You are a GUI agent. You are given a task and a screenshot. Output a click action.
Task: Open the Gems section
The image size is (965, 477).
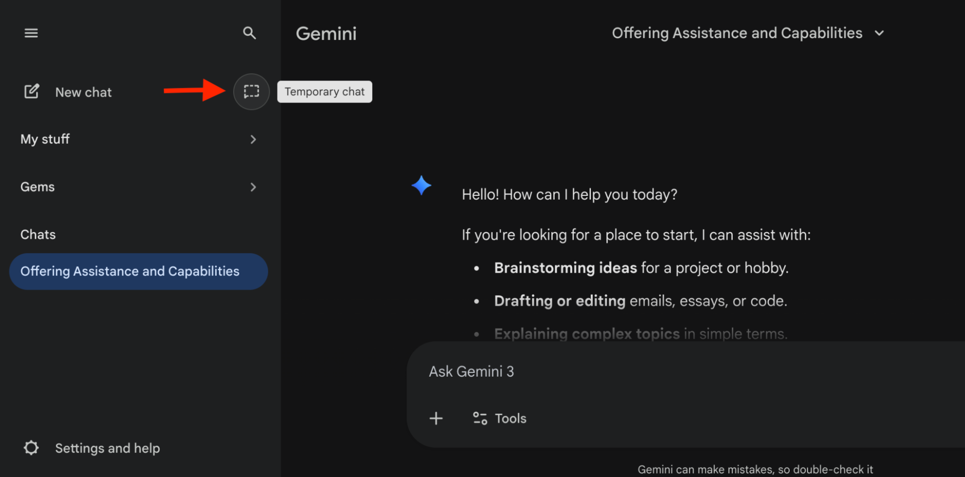(x=139, y=187)
